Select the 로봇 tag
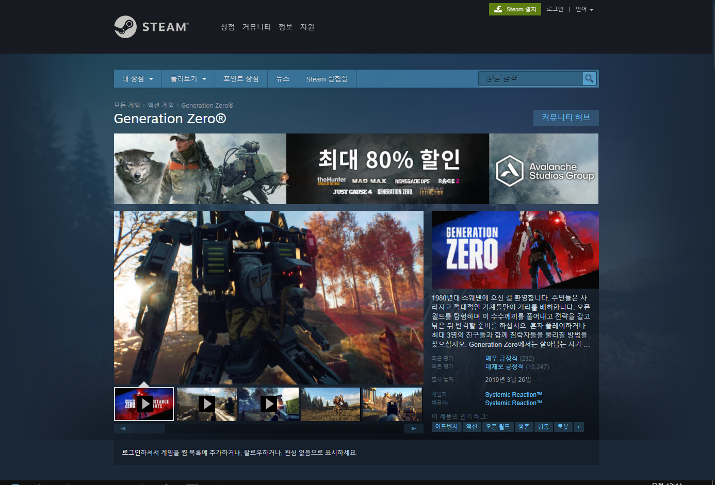This screenshot has width=715, height=485. tap(563, 427)
